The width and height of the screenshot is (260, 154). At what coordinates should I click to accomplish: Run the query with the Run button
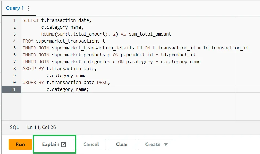coord(20,144)
